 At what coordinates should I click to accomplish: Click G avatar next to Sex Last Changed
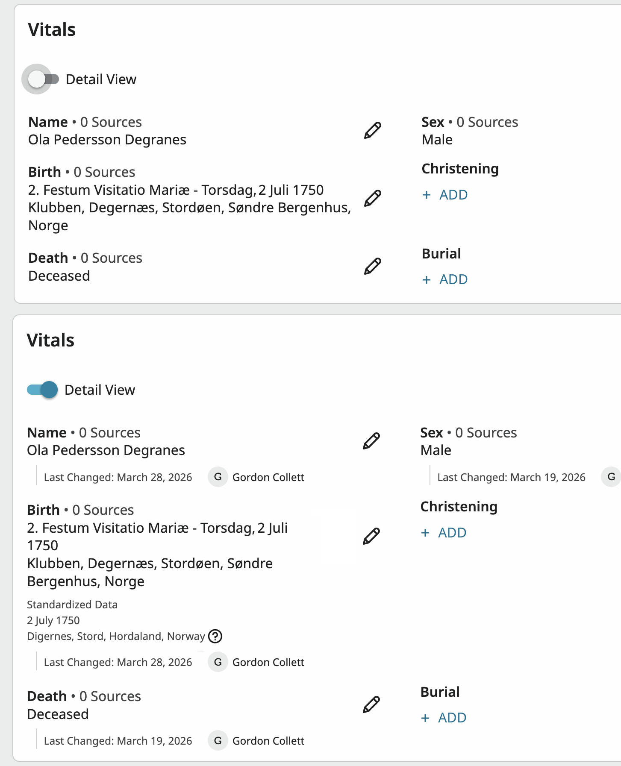611,477
